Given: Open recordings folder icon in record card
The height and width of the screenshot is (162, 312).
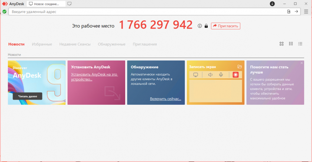Looking at the screenshot, I should coord(240,67).
